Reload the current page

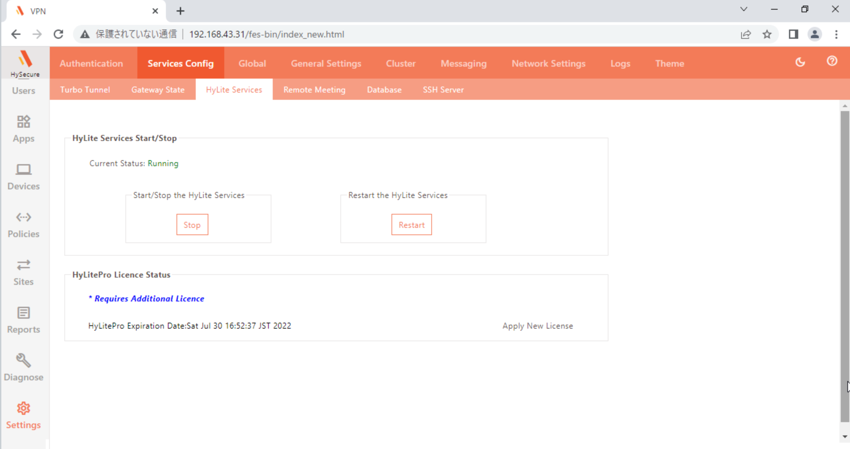pos(58,34)
